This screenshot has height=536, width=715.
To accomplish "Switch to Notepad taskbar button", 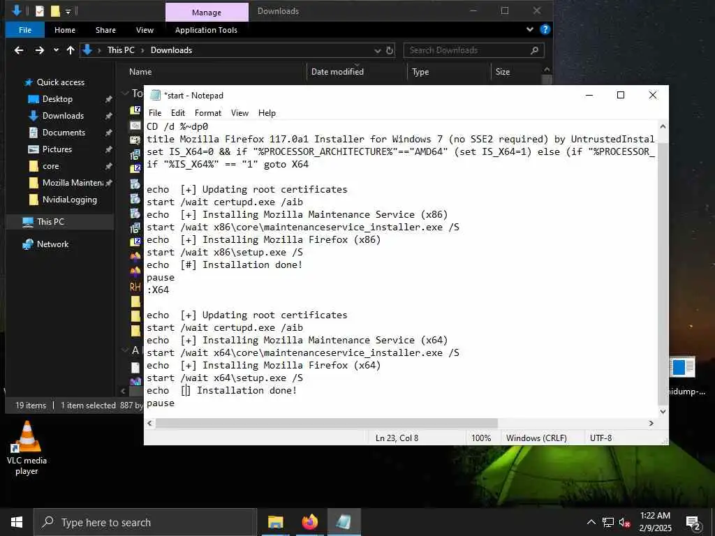I will pos(344,522).
